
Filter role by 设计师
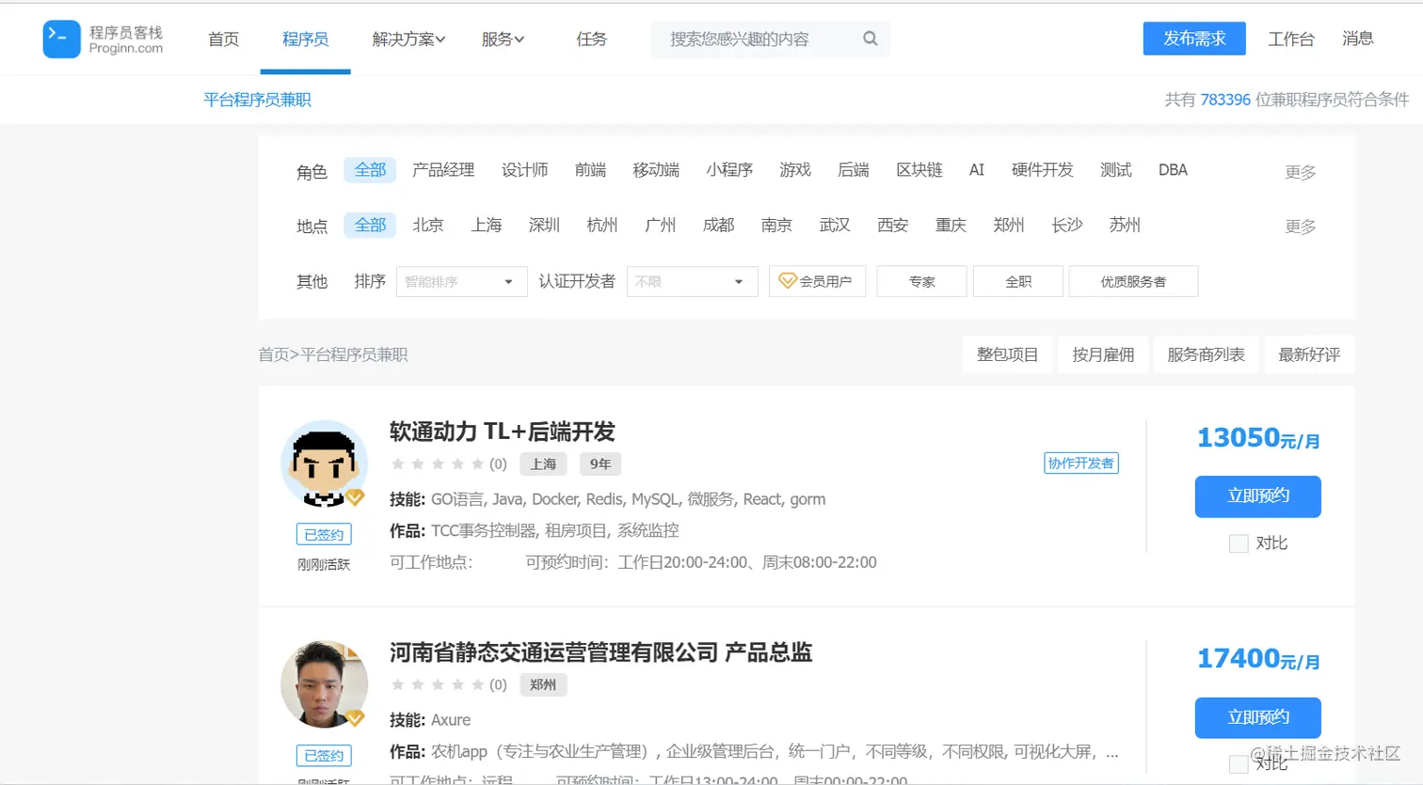[x=524, y=170]
